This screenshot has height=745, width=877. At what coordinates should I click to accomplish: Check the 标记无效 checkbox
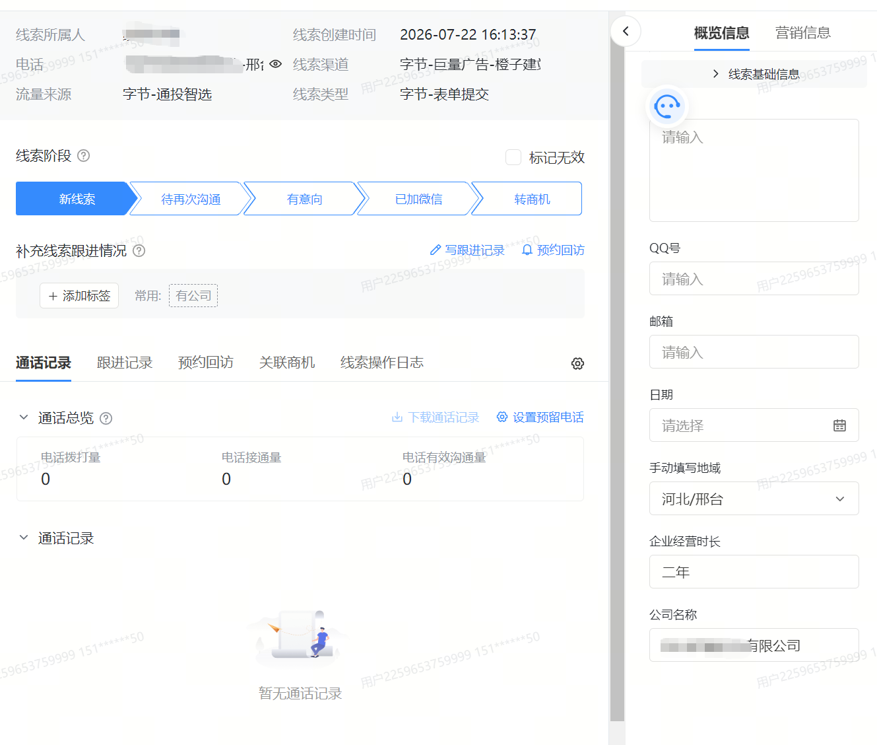(513, 157)
